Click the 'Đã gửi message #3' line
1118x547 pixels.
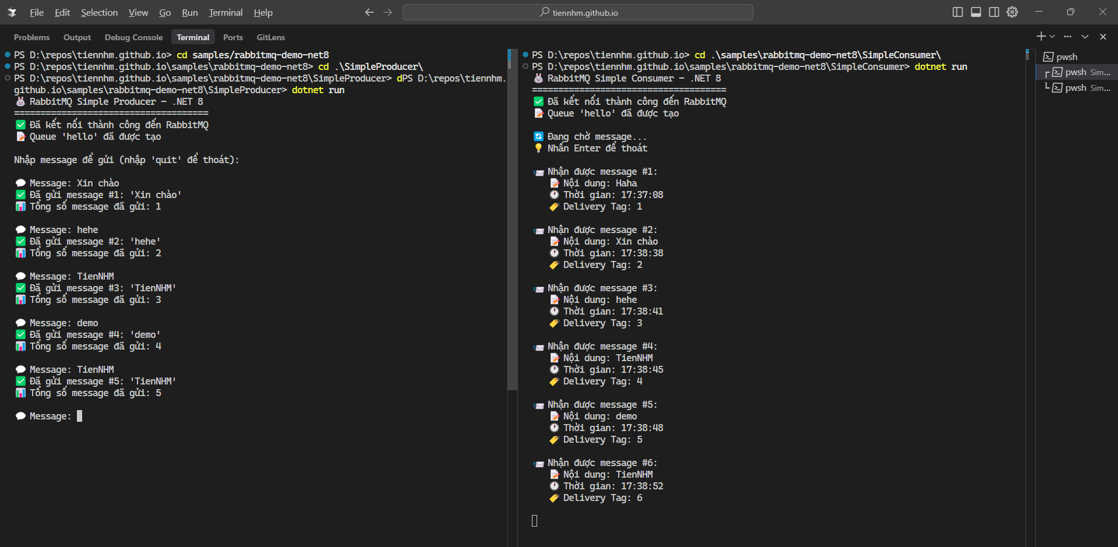tap(96, 288)
